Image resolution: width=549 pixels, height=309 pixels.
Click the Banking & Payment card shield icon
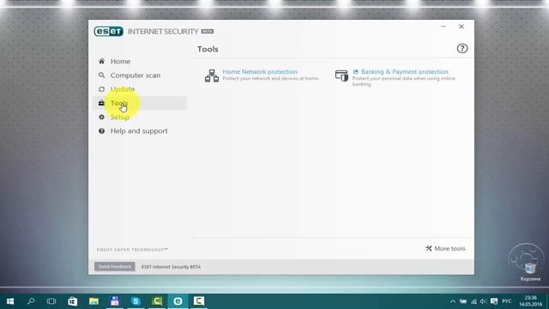[x=341, y=76]
